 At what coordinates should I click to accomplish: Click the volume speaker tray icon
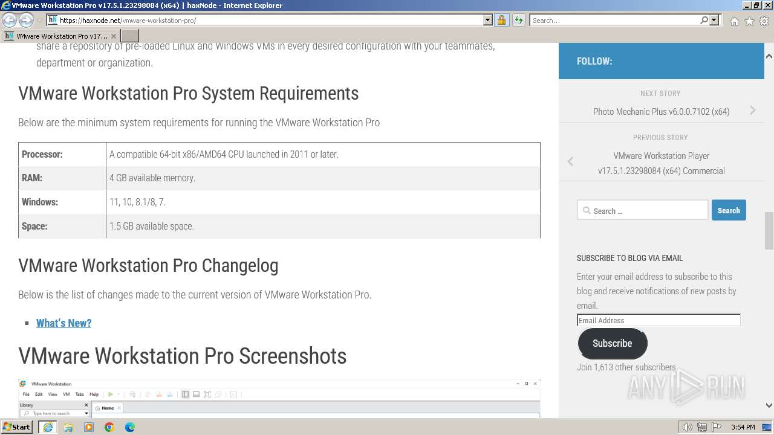pyautogui.click(x=688, y=427)
